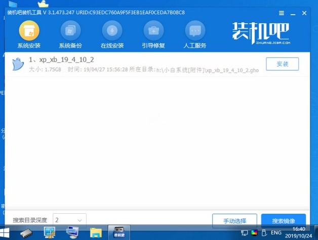Screen dimensions: 318x240
Task: Open the 系统安装 (System Install) tab icon
Action: [29, 31]
